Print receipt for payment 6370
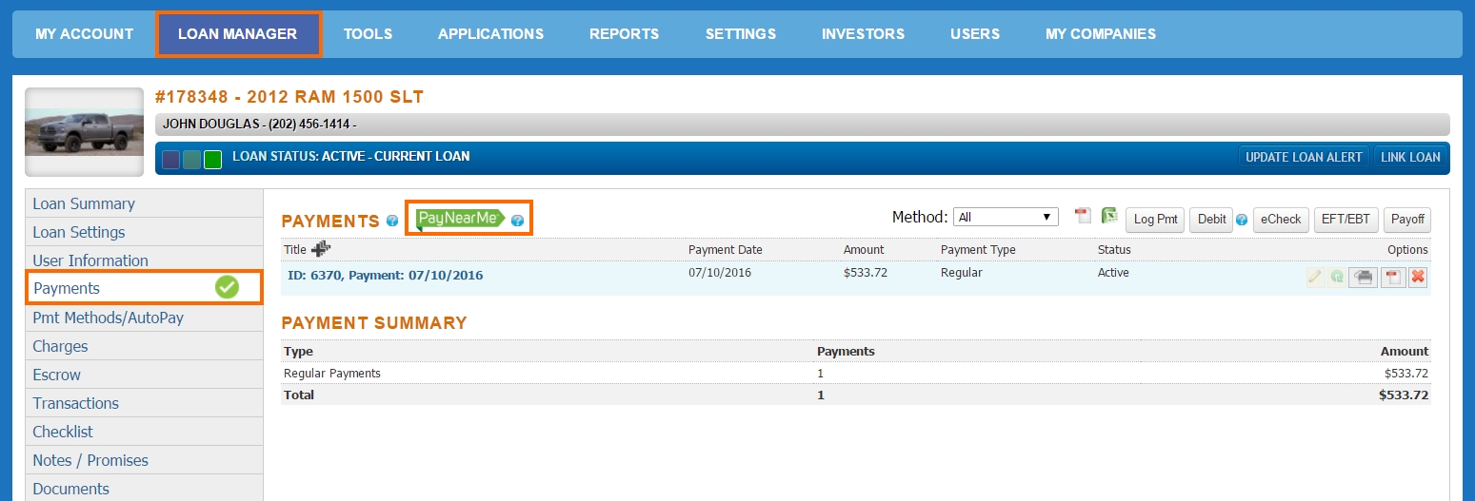 pos(1364,277)
